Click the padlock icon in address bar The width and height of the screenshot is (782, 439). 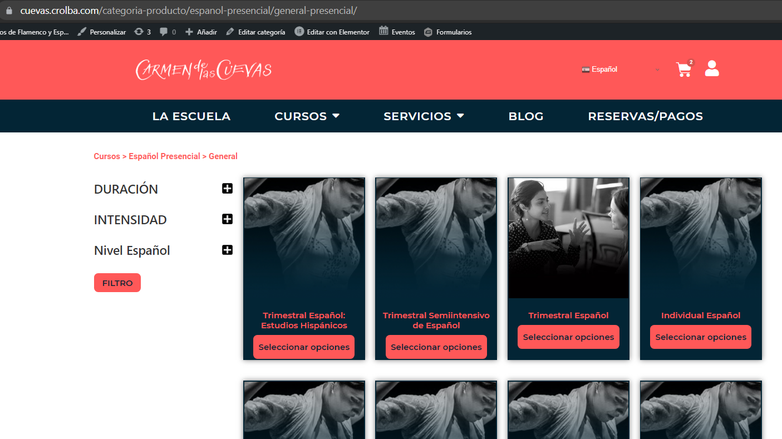pos(8,11)
